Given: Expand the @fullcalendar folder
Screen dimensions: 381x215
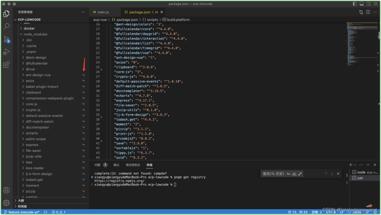Looking at the screenshot, I should [x=51, y=63].
